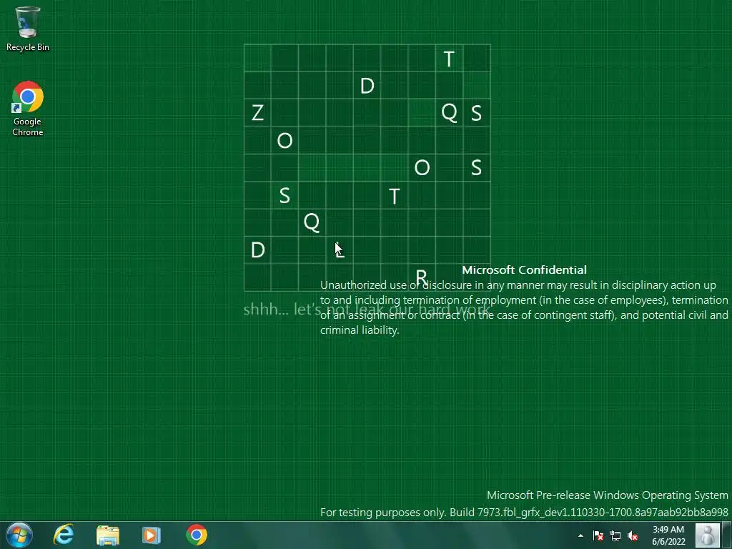Open the Action Center flag icon
The width and height of the screenshot is (732, 549).
[x=598, y=535]
